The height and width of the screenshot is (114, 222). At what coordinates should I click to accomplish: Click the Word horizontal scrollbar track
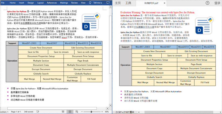click(52, 108)
